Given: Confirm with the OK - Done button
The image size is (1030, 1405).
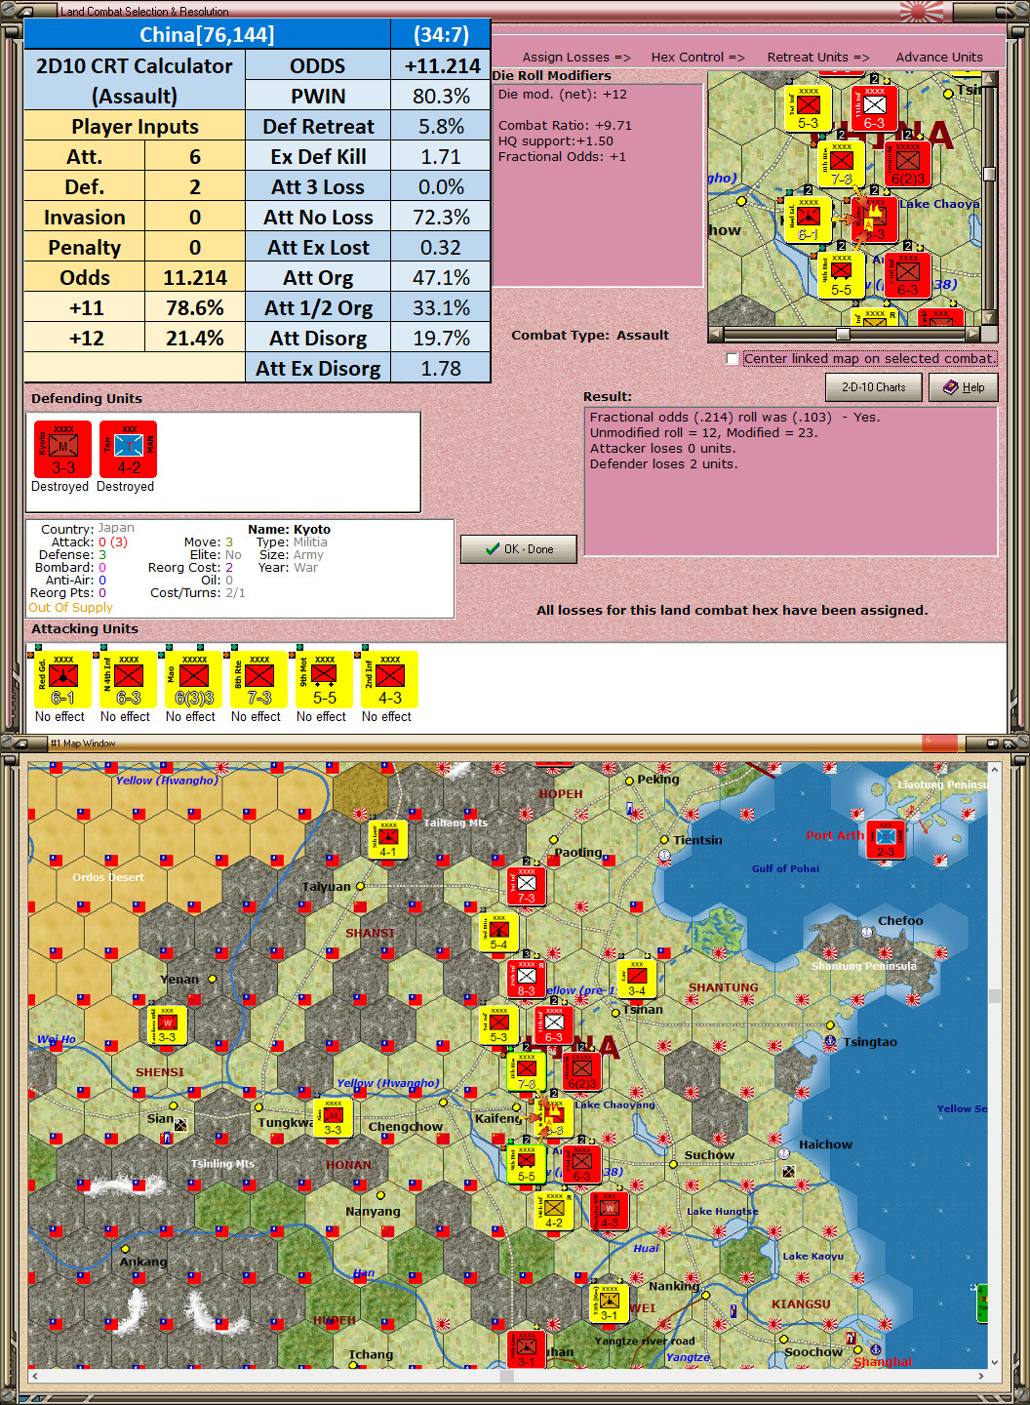Looking at the screenshot, I should tap(519, 549).
